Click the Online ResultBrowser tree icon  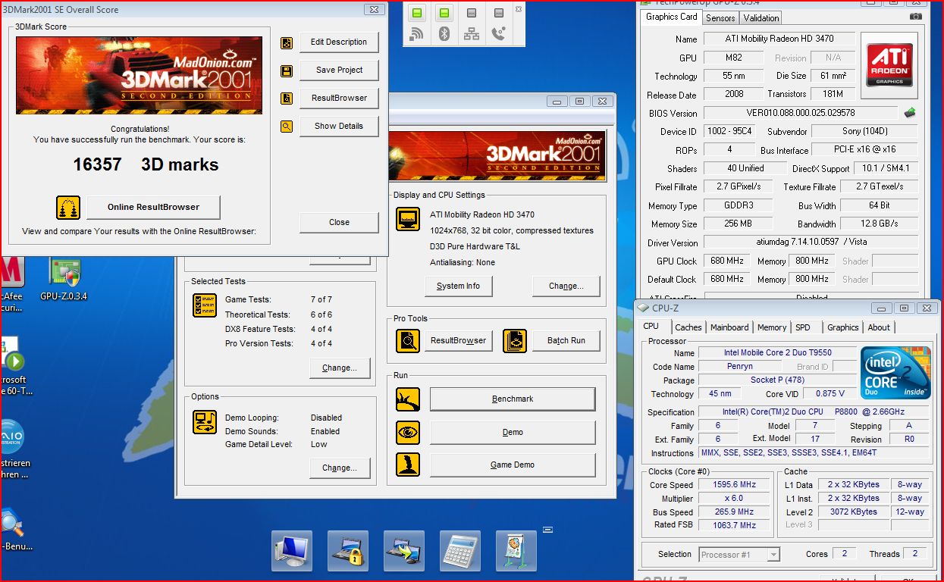(x=68, y=208)
